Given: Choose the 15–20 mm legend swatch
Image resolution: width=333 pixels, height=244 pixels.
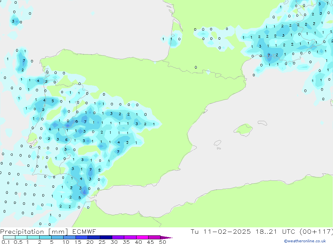Looking at the screenshot, I should click(x=82, y=237).
